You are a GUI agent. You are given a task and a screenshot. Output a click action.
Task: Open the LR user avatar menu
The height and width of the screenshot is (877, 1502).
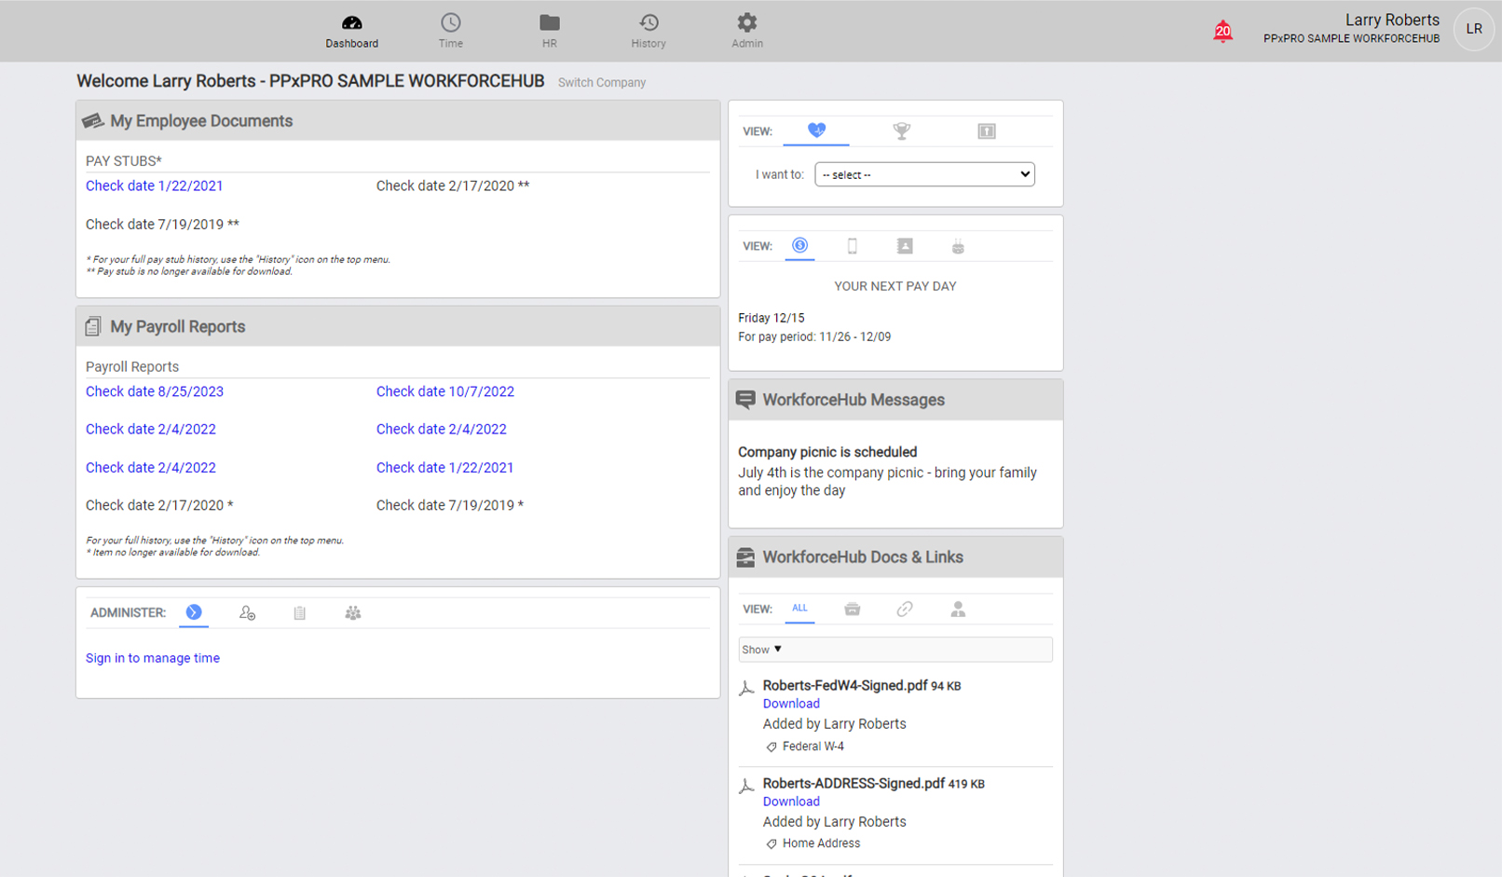(x=1474, y=29)
